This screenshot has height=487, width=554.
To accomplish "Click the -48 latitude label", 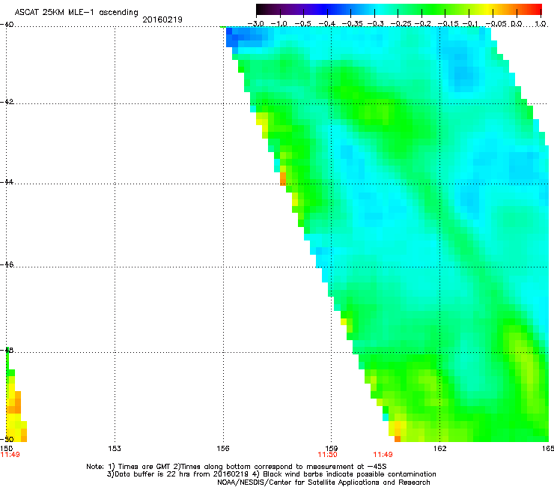I will pos(7,350).
